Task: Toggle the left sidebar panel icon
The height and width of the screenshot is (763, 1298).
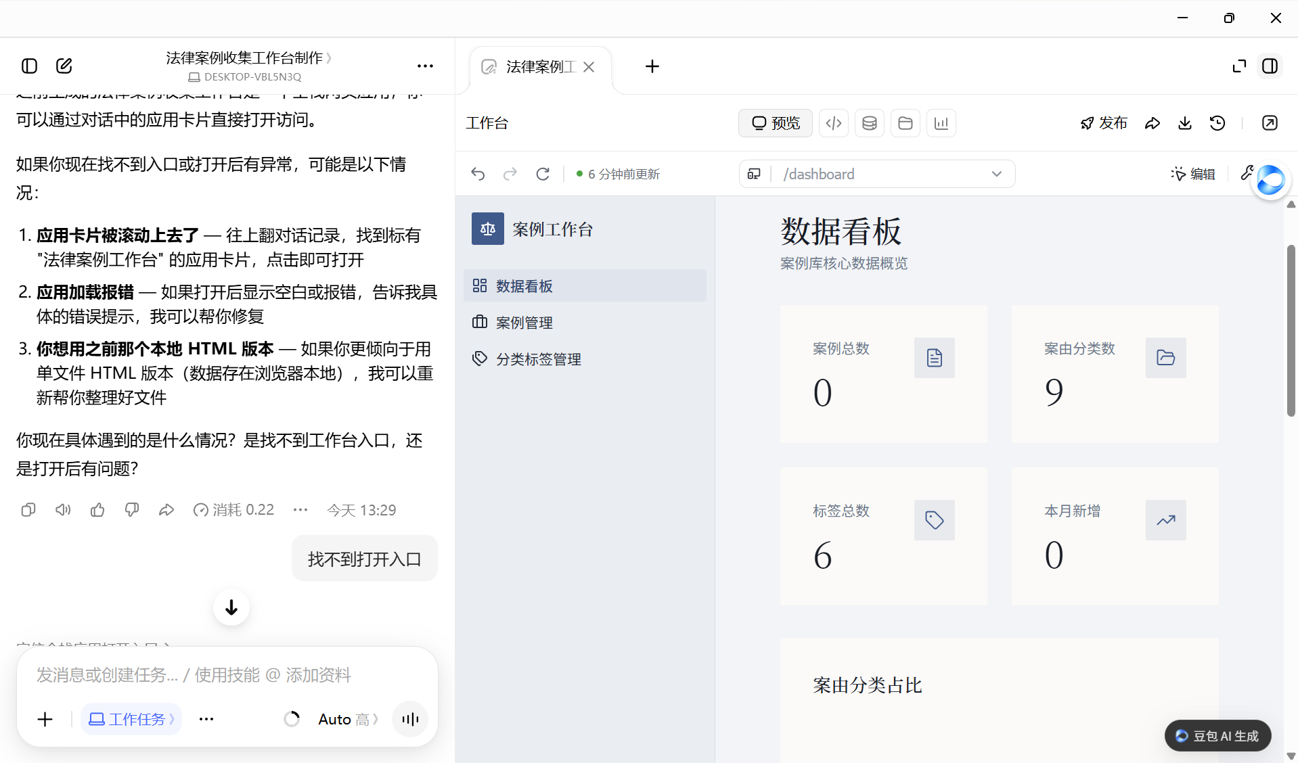Action: (29, 66)
